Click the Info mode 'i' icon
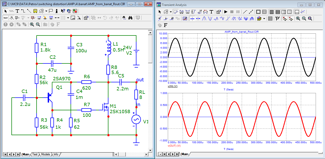 [x=57, y=11]
